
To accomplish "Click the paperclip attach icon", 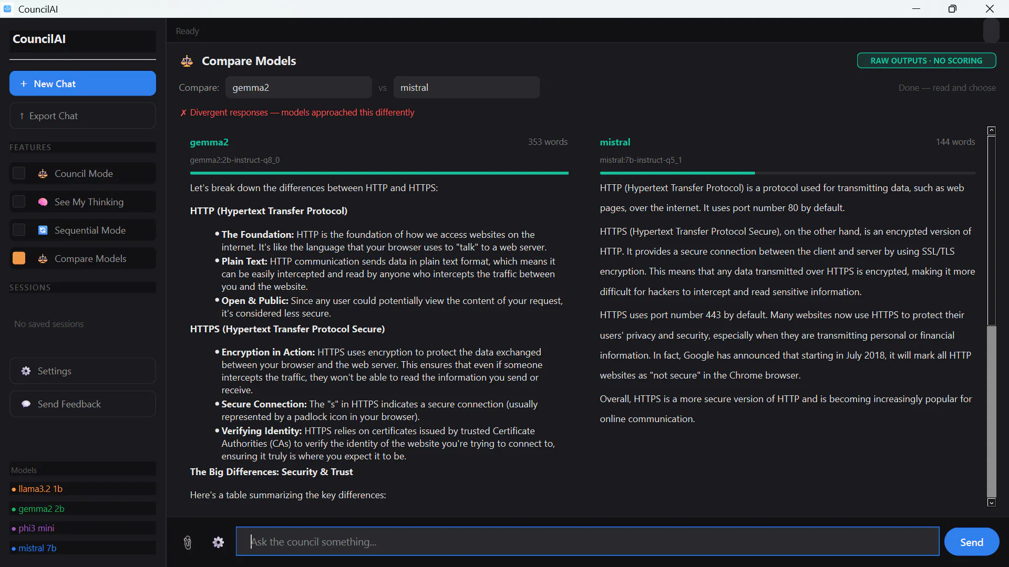I will click(188, 542).
